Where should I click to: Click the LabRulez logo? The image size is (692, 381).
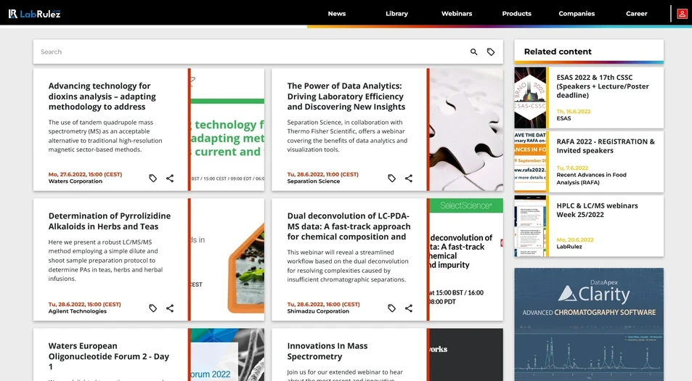coord(34,14)
